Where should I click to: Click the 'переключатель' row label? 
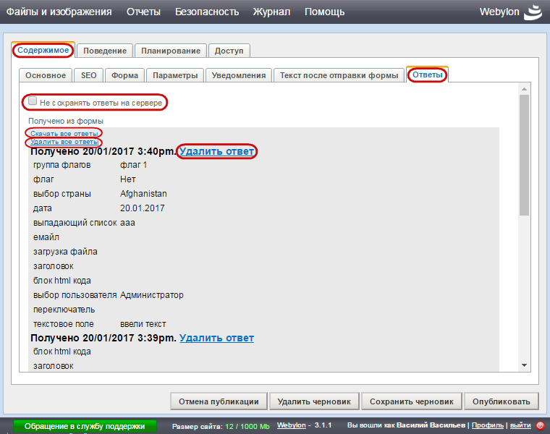(64, 310)
